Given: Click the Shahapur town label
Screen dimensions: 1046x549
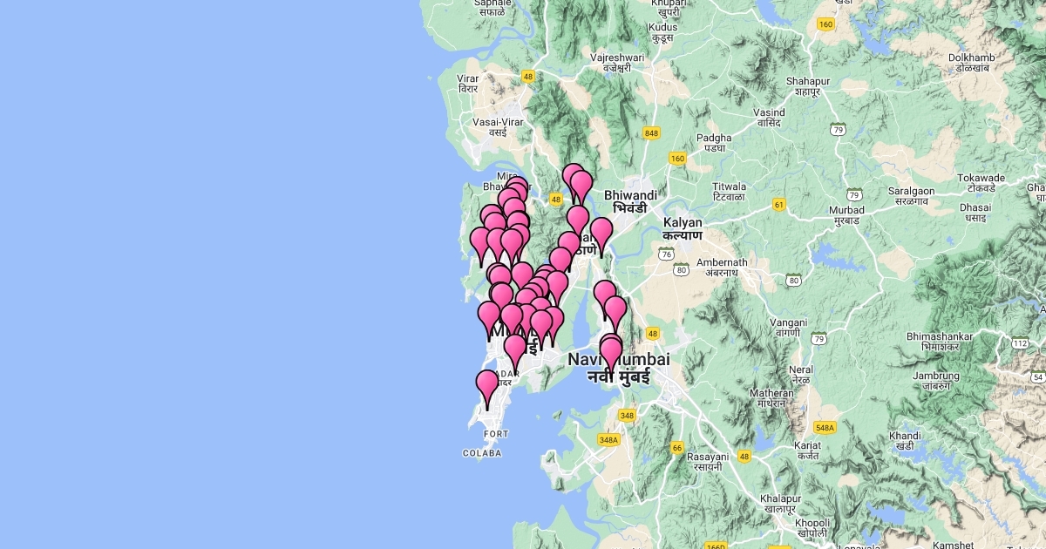Looking at the screenshot, I should tap(805, 85).
